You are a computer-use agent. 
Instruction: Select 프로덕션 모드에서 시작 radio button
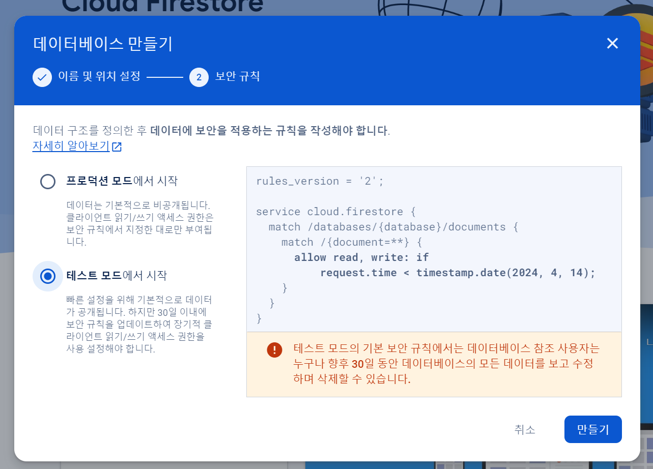click(x=48, y=182)
